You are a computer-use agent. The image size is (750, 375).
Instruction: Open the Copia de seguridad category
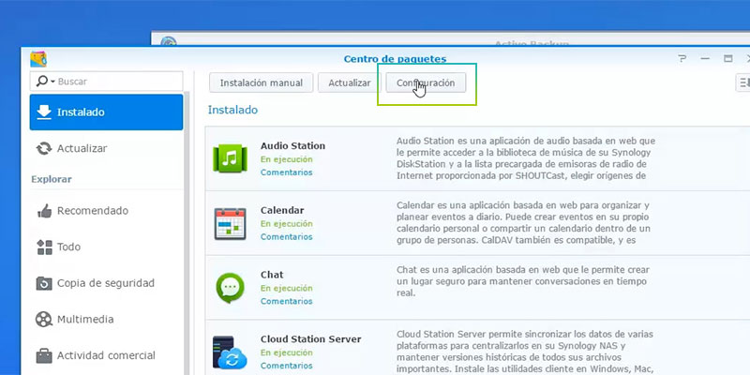pos(106,283)
